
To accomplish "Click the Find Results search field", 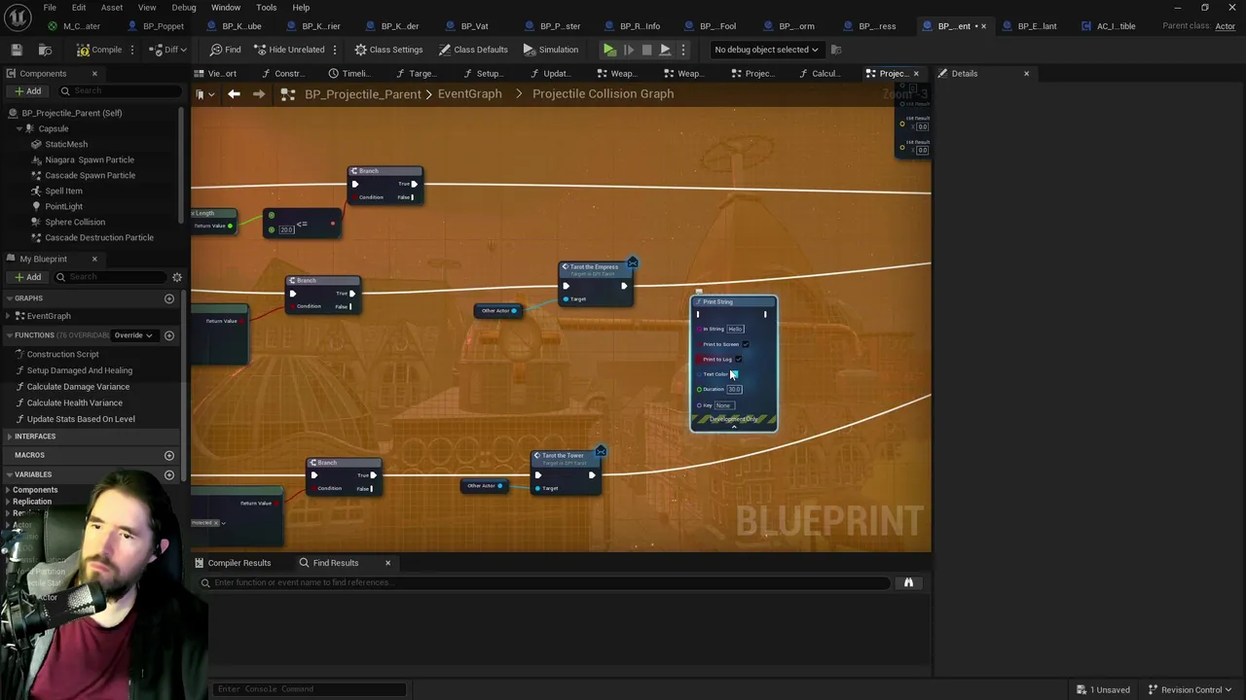I will [545, 582].
